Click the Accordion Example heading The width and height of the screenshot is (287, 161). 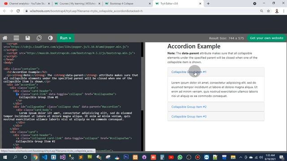[194, 46]
